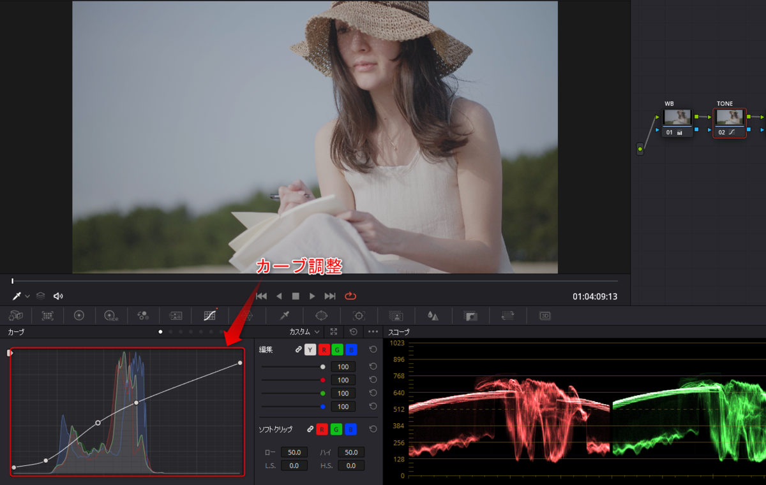The width and height of the screenshot is (766, 485).
Task: Open the RGB Mixer palette
Action: (x=143, y=315)
